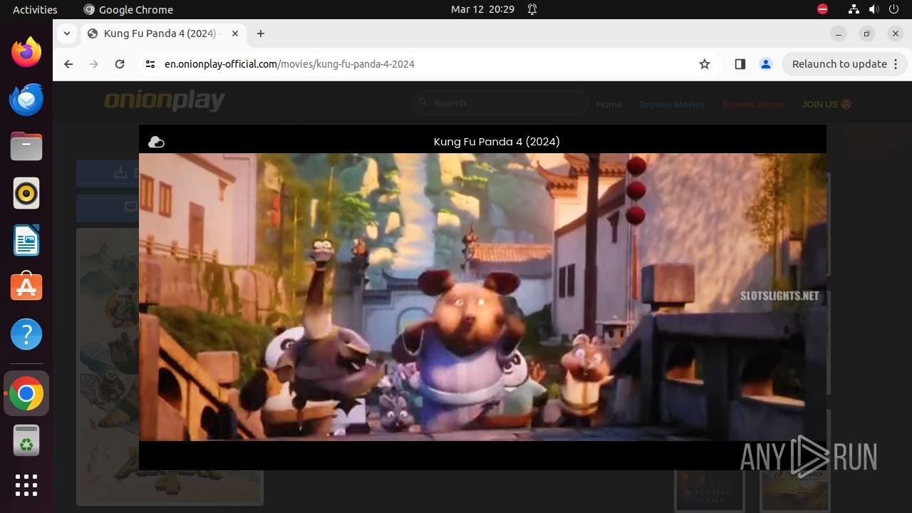The height and width of the screenshot is (513, 912).
Task: Open the clock and calendar at Mar 12 20:29
Action: (482, 9)
